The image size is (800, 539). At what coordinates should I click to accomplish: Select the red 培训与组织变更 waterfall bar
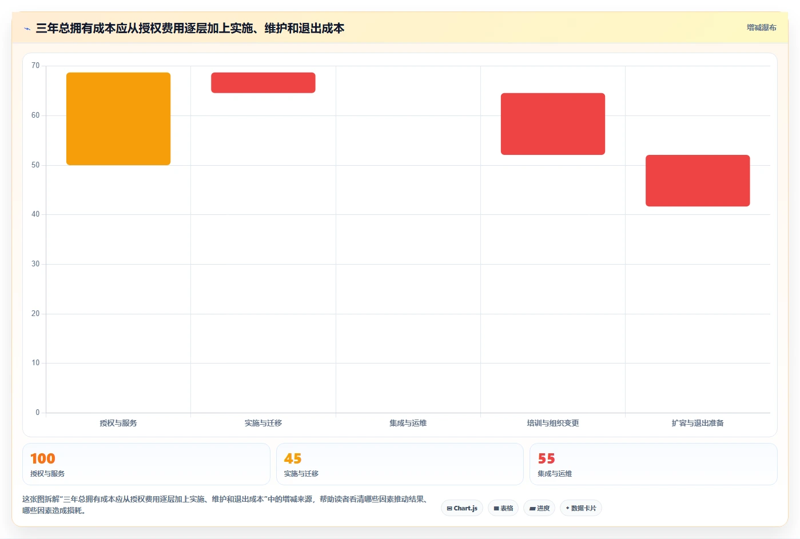(553, 124)
